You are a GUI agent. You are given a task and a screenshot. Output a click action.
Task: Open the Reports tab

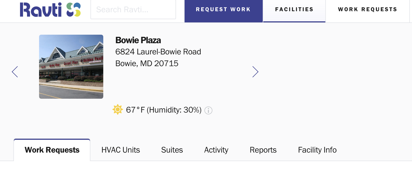click(x=263, y=150)
